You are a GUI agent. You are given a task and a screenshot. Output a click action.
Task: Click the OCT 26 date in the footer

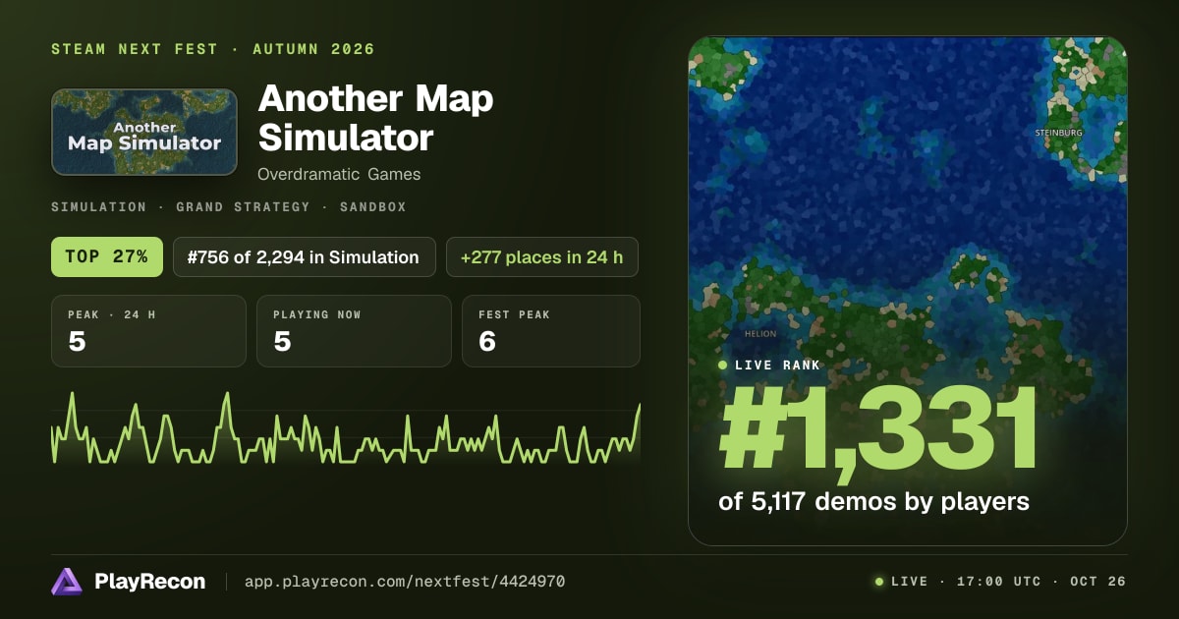tap(1096, 582)
